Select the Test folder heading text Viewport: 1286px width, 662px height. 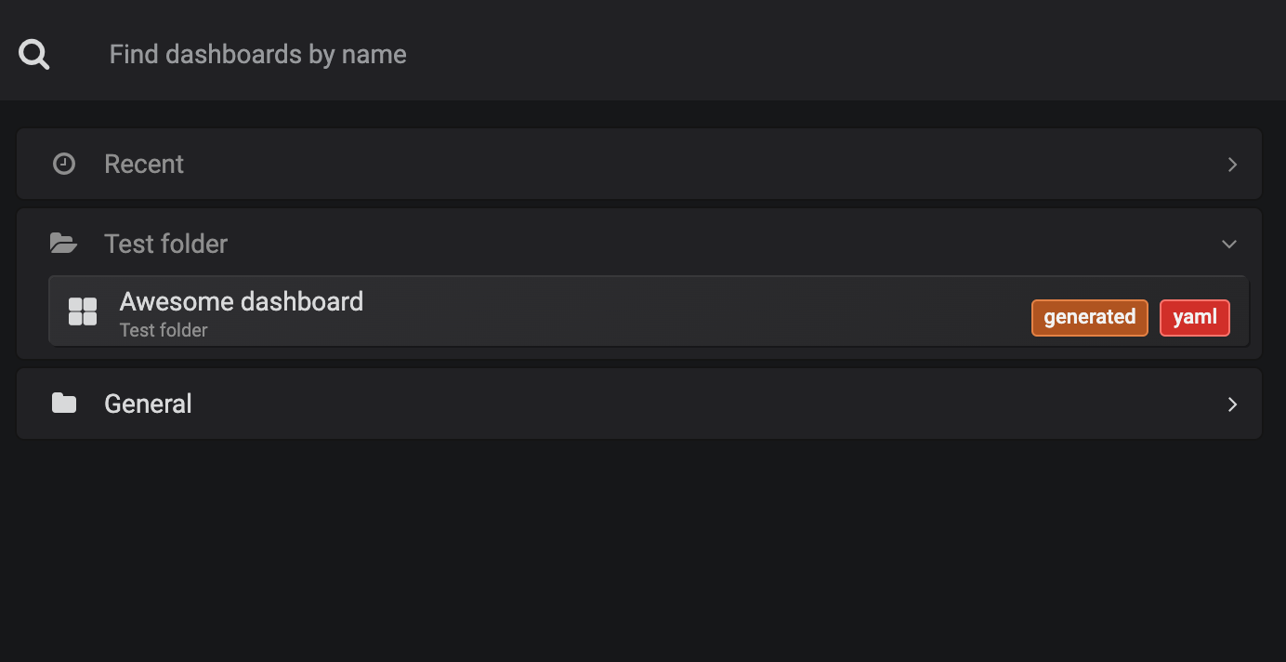point(165,244)
